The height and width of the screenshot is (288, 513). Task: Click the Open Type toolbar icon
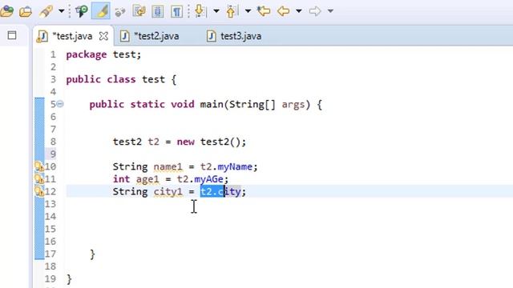pyautogui.click(x=6, y=11)
